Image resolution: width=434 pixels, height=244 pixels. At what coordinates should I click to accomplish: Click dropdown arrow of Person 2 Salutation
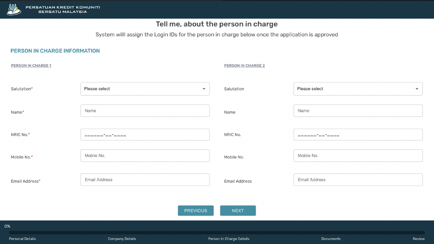tap(417, 89)
